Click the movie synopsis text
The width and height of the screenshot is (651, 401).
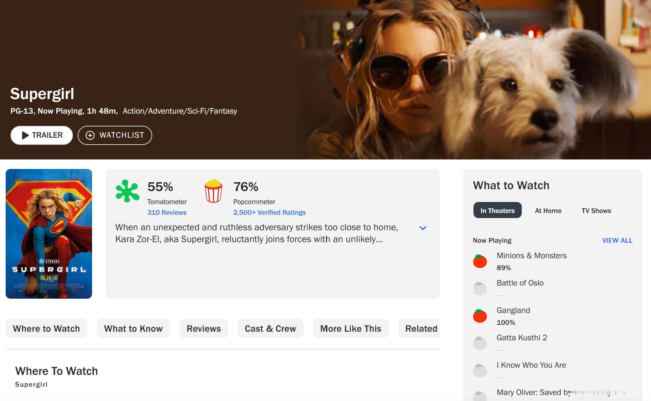coord(257,233)
